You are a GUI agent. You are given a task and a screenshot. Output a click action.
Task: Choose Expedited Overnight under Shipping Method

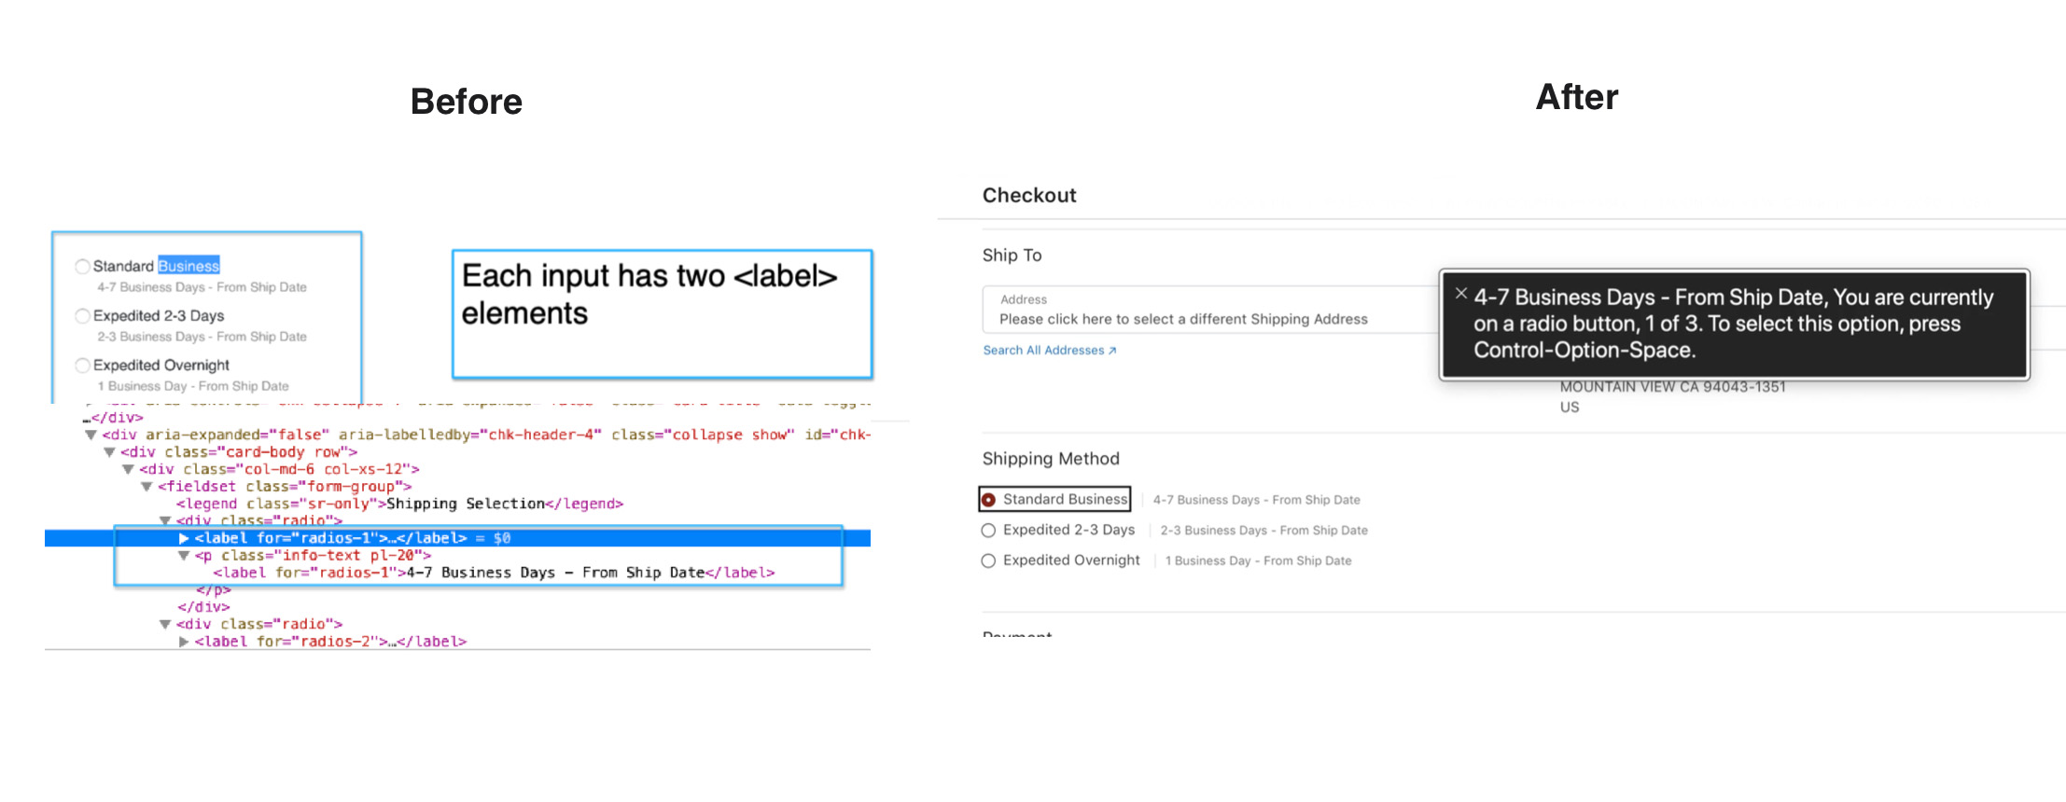[x=989, y=560]
